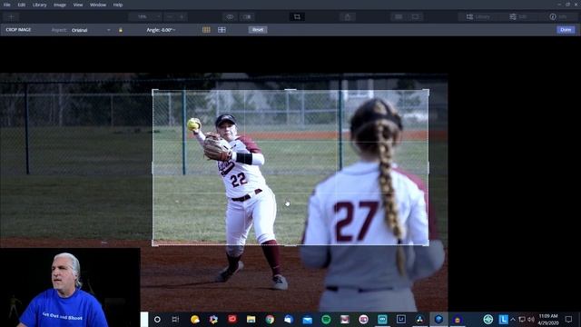Click the blue L tray icon
This screenshot has width=581, height=327.
(503, 319)
